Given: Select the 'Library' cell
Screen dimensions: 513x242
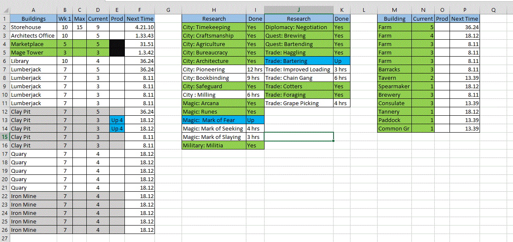Looking at the screenshot, I should click(x=33, y=61).
